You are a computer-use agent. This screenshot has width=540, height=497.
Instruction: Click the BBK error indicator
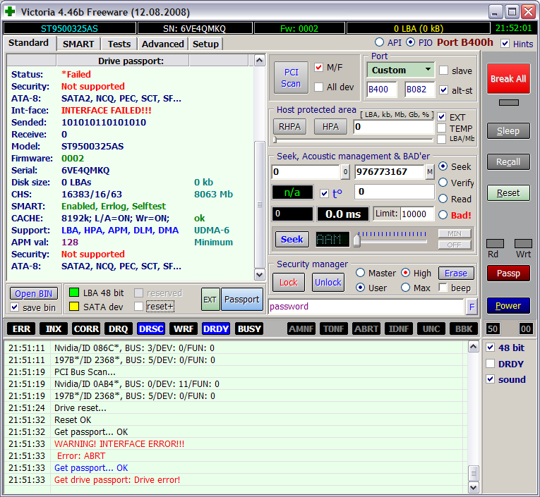(464, 329)
